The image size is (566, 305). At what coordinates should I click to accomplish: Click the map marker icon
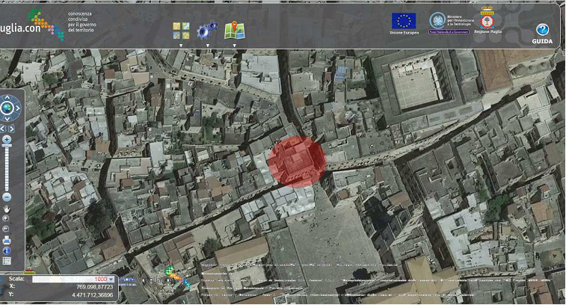(235, 30)
